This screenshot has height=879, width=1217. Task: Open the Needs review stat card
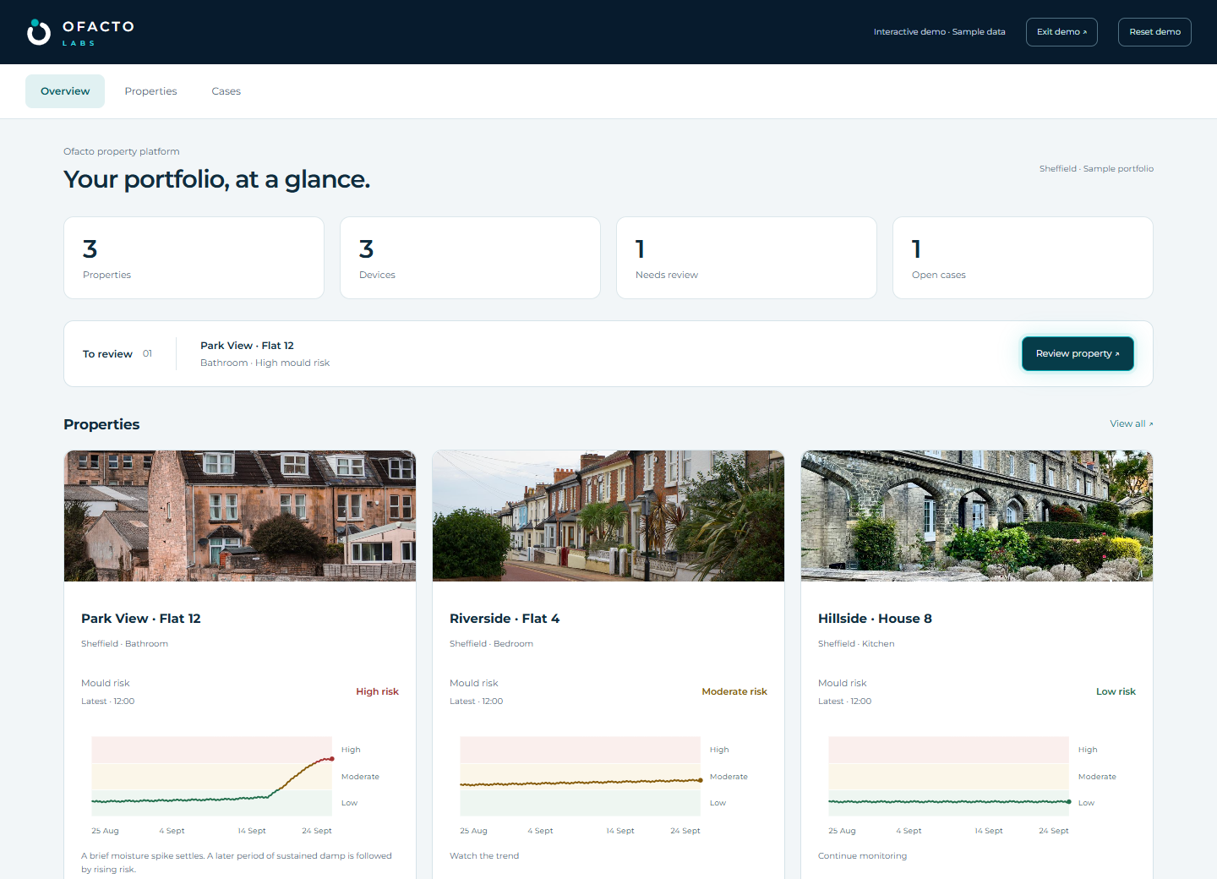pos(746,258)
